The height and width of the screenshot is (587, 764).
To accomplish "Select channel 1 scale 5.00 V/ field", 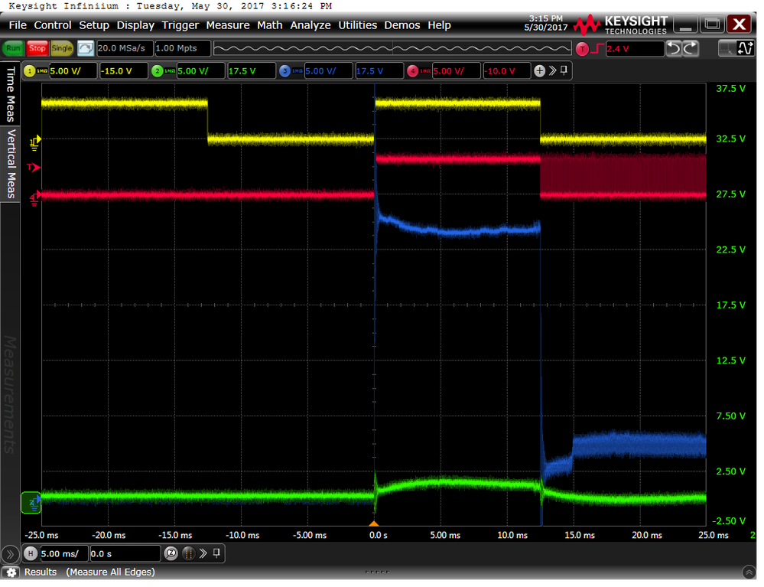I will pos(73,71).
